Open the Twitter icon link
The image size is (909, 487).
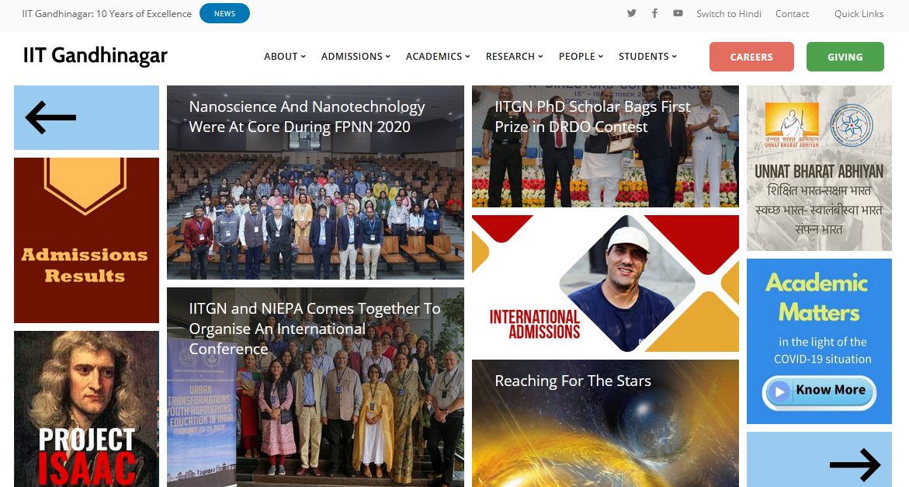tap(631, 13)
